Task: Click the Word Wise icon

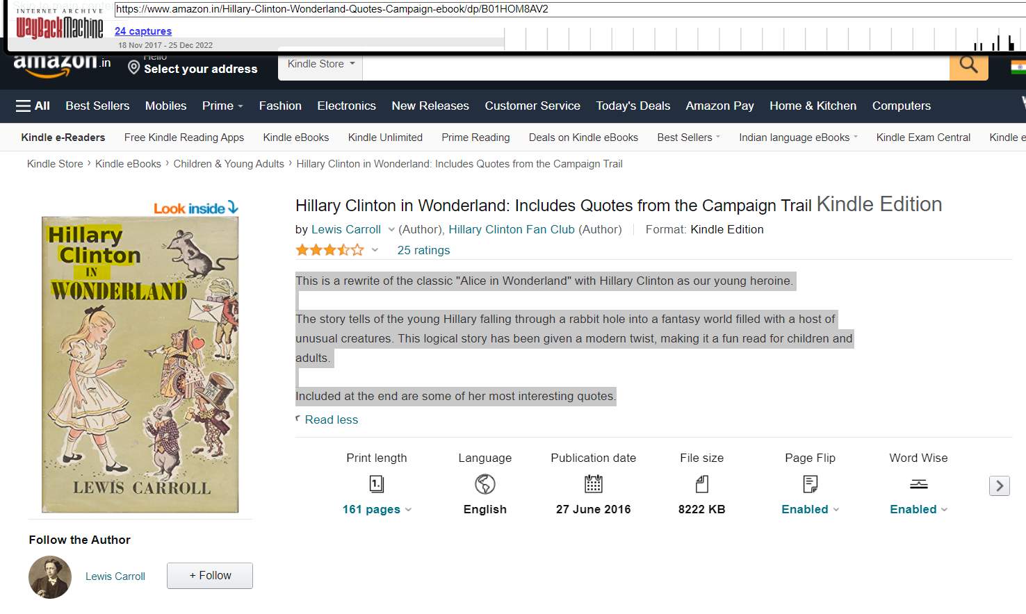Action: 919,484
